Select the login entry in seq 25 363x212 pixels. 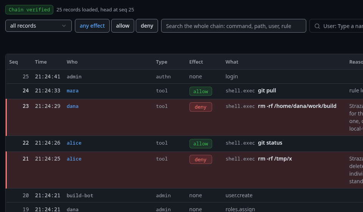coord(232,76)
